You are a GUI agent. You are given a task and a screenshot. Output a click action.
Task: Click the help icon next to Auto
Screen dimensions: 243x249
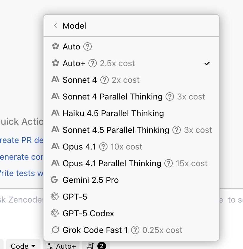pos(88,47)
